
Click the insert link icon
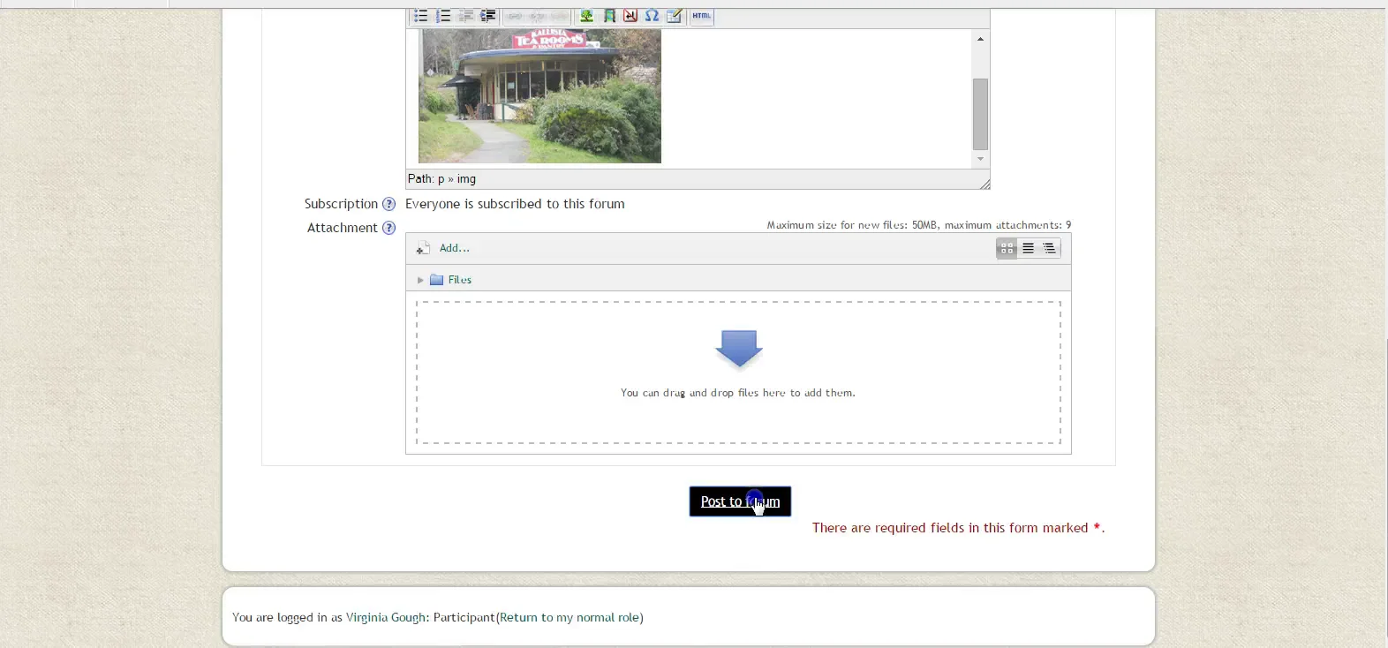[515, 16]
